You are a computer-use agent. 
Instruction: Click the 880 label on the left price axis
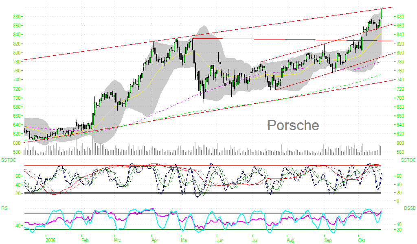16,16
